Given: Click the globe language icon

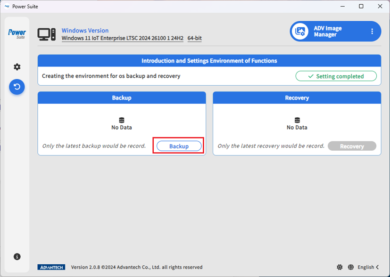Looking at the screenshot, I should pyautogui.click(x=350, y=267).
